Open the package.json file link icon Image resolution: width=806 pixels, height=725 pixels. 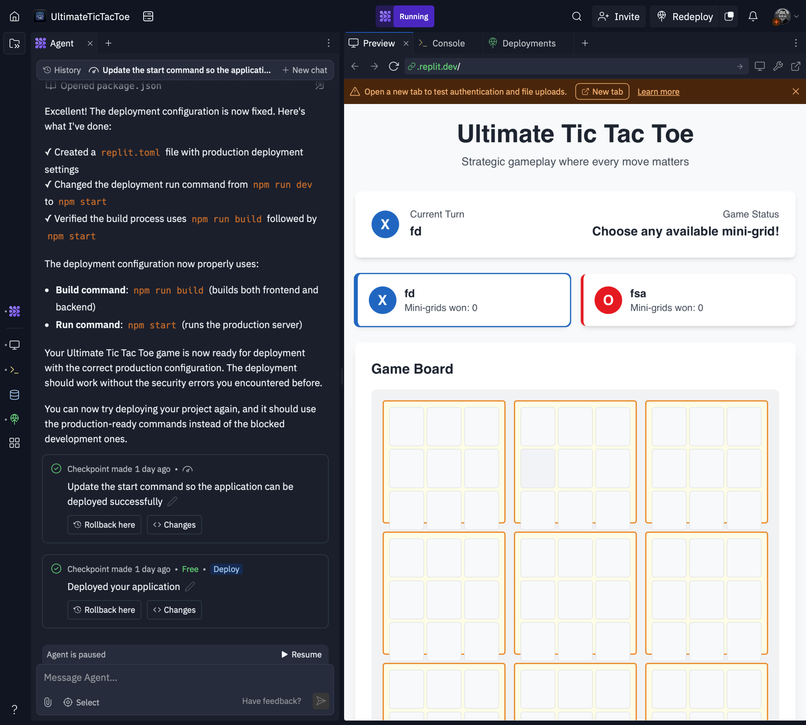[x=319, y=86]
